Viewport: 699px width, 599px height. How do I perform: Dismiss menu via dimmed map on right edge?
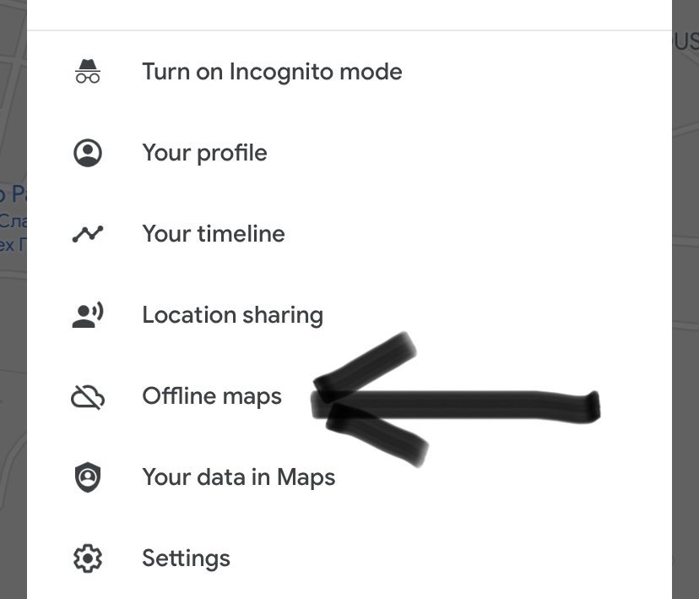[x=685, y=296]
